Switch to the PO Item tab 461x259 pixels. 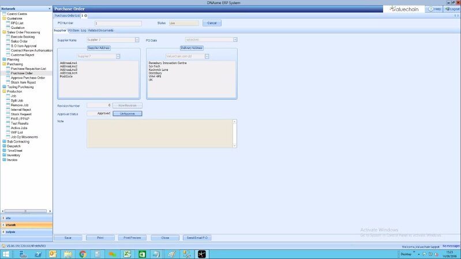coord(73,30)
